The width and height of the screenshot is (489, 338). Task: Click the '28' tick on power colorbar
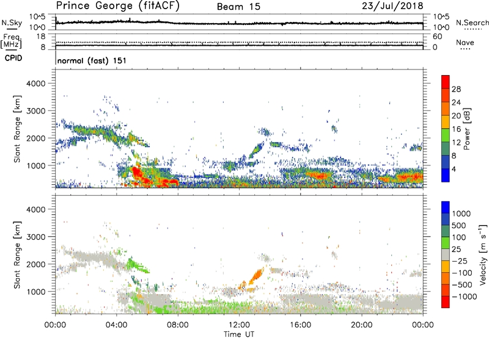tap(456, 89)
